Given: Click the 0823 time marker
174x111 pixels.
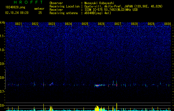Looking at the screenshot, I should point(52,24).
